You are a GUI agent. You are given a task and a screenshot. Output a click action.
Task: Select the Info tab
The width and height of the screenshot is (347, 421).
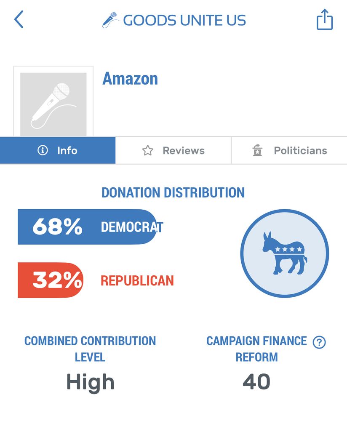pyautogui.click(x=58, y=151)
